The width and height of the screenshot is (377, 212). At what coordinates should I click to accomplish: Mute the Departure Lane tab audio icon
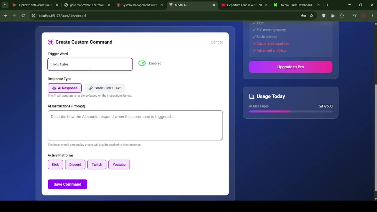[260, 5]
